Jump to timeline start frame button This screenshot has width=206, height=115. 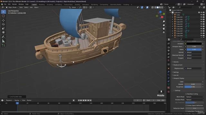79,100
